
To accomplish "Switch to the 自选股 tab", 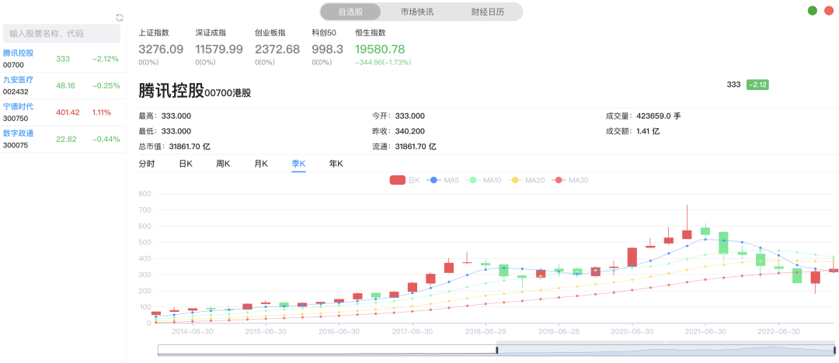I will click(350, 12).
